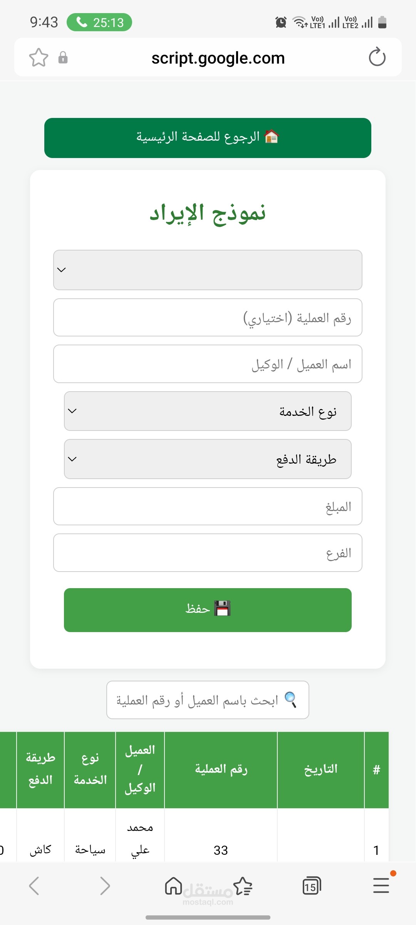Viewport: 416px width, 925px height.
Task: Click the الرجوع للصفحة الرئيسية button
Action: point(208,138)
